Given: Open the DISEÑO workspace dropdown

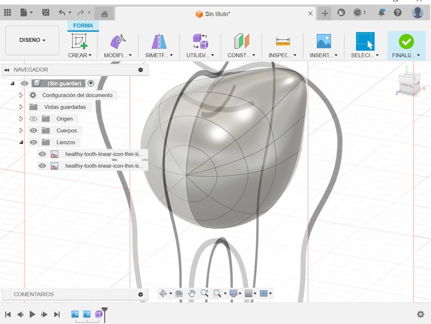Looking at the screenshot, I should [x=32, y=40].
